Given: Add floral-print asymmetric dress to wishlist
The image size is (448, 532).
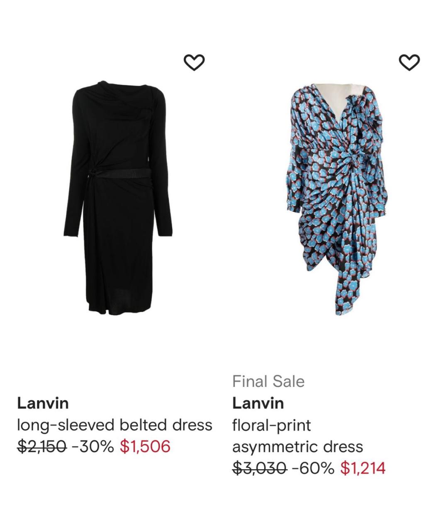Looking at the screenshot, I should pyautogui.click(x=409, y=62).
